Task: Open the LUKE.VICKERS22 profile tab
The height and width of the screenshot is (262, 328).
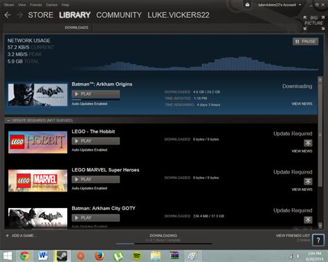Action: tap(179, 15)
